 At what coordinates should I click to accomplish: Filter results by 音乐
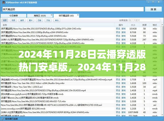(22, 20)
